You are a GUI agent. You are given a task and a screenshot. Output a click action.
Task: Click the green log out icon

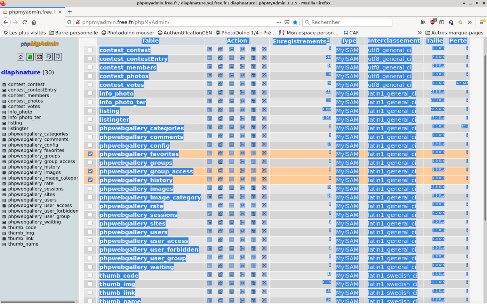[30, 57]
